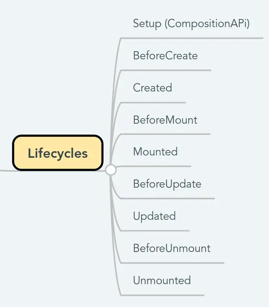This screenshot has width=269, height=307.
Task: Choose the BeforeMount node
Action: click(x=165, y=120)
